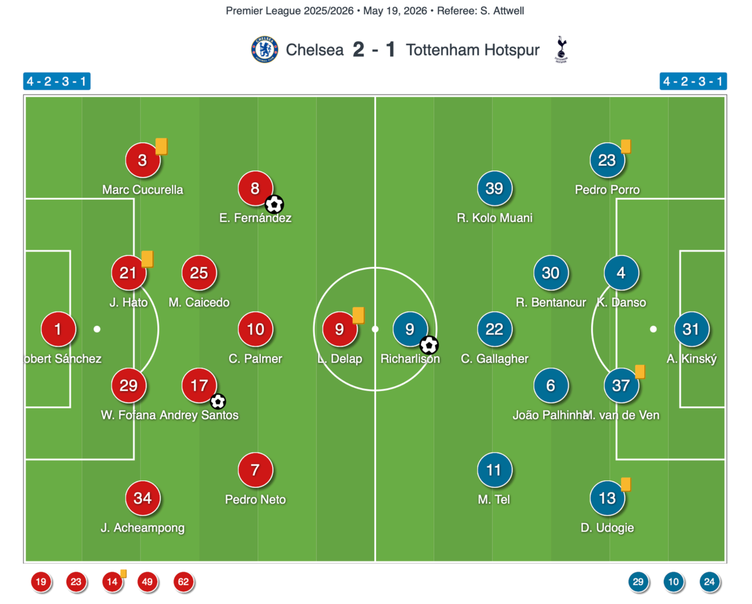The width and height of the screenshot is (752, 604).
Task: Click yellow card on D. Udogie
Action: [x=626, y=484]
